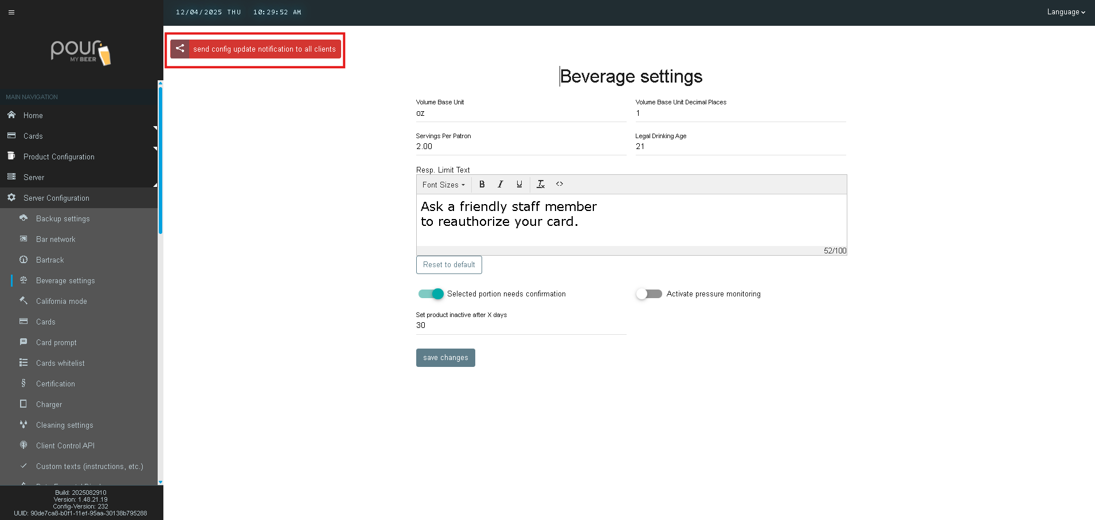Expand the Cards navigation menu
This screenshot has height=520, width=1095.
(x=33, y=136)
